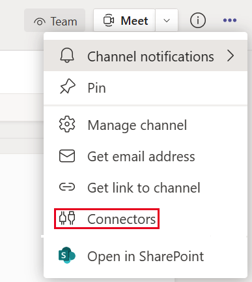Open Connectors from the menu
This screenshot has height=282, width=252.
click(x=145, y=219)
